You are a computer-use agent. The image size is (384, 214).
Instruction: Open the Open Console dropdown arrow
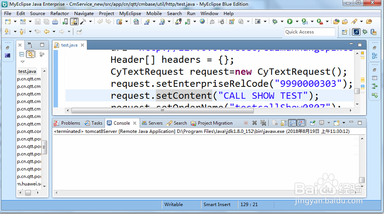point(343,123)
